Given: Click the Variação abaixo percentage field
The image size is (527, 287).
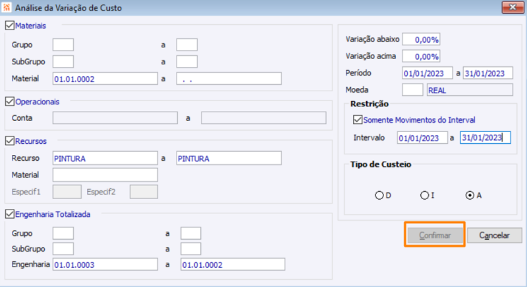Looking at the screenshot, I should click(421, 39).
